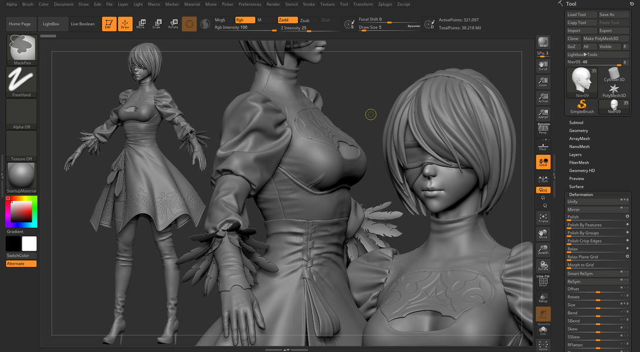Activate Edit mode button
This screenshot has height=352, width=640.
pyautogui.click(x=109, y=24)
